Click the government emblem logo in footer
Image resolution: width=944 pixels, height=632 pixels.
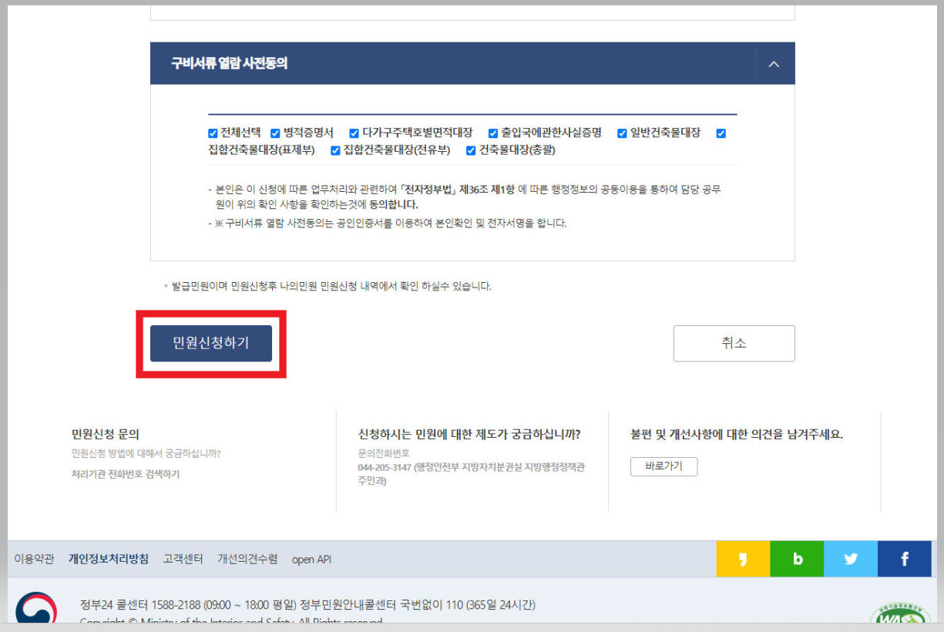tap(36, 607)
